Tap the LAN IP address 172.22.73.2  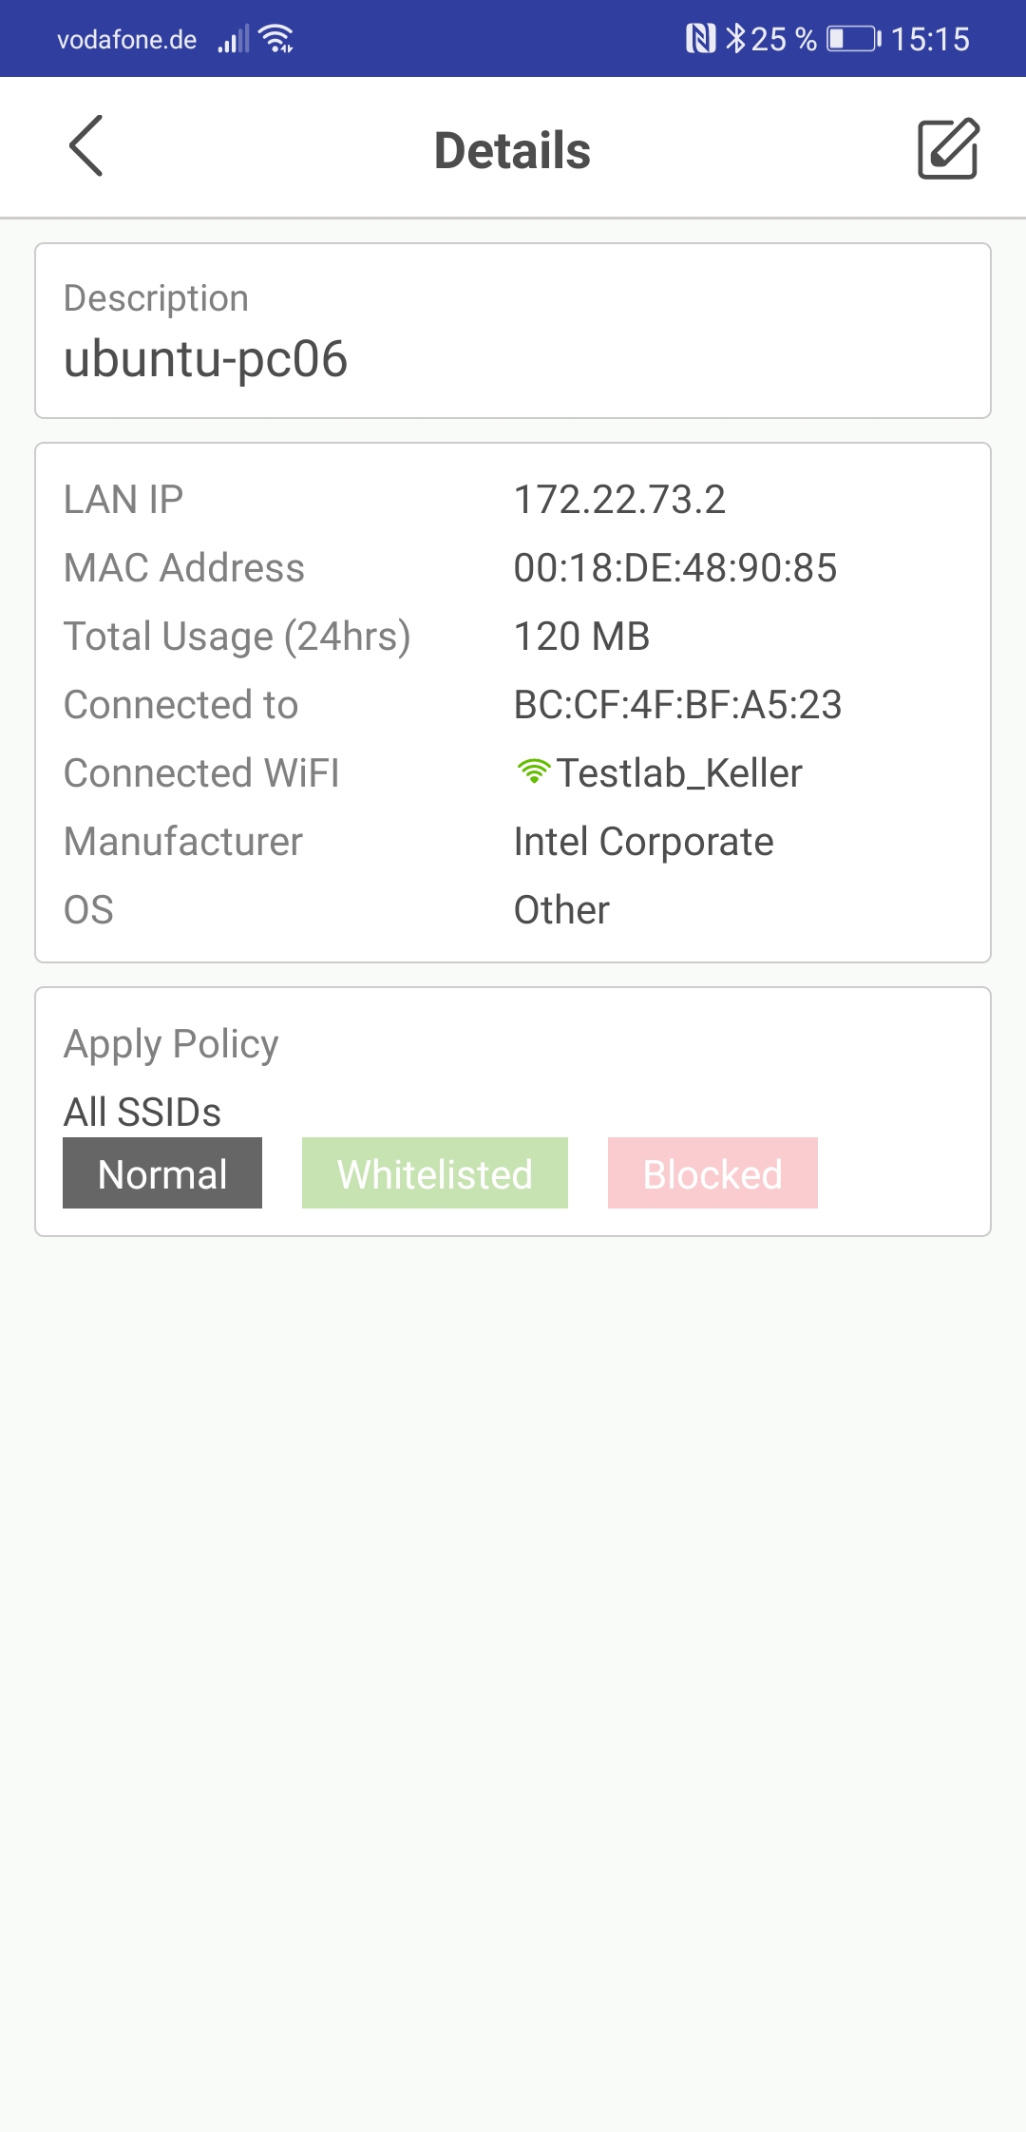pos(619,500)
